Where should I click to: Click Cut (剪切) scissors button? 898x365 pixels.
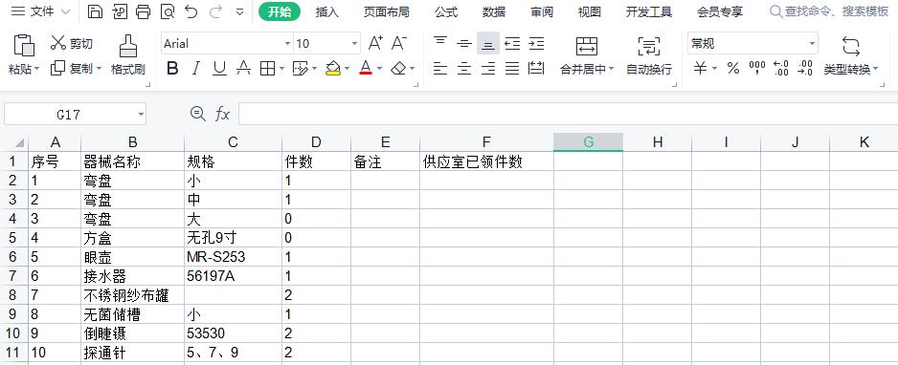point(72,43)
